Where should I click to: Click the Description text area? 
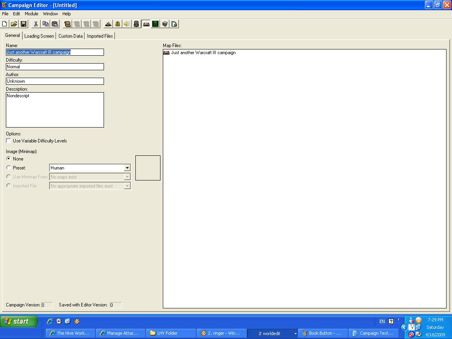(x=55, y=110)
